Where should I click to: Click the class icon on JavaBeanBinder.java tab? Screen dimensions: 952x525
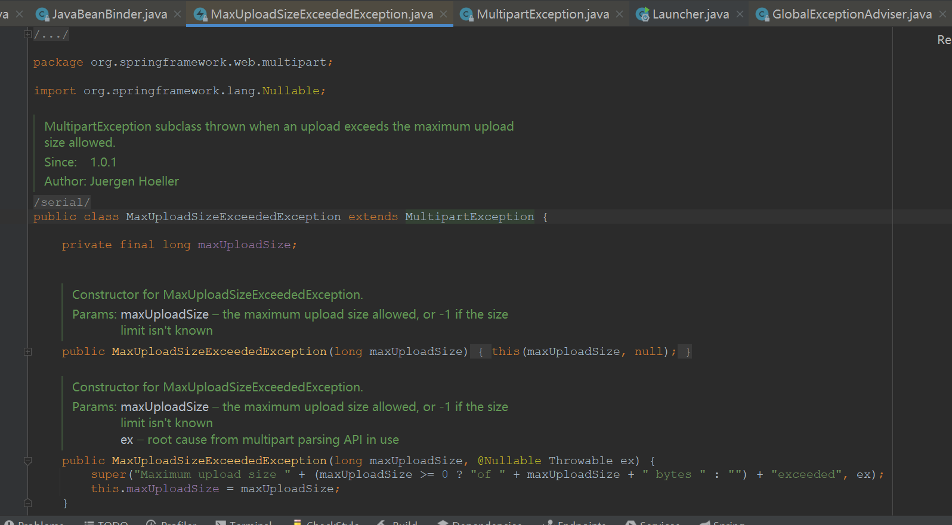[x=42, y=14]
